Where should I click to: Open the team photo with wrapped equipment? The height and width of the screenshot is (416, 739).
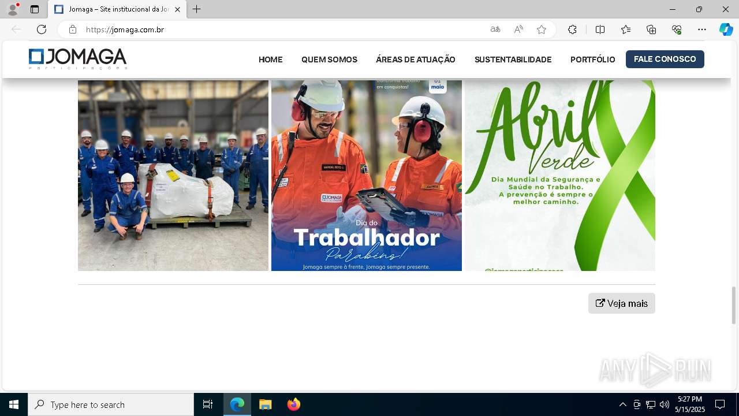click(173, 176)
